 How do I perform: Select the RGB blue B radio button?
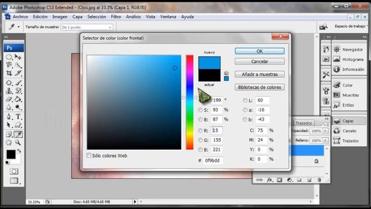[200, 150]
